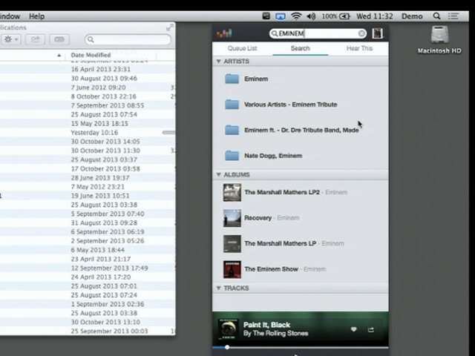Open the Wed 11:32 clock menu

[374, 16]
